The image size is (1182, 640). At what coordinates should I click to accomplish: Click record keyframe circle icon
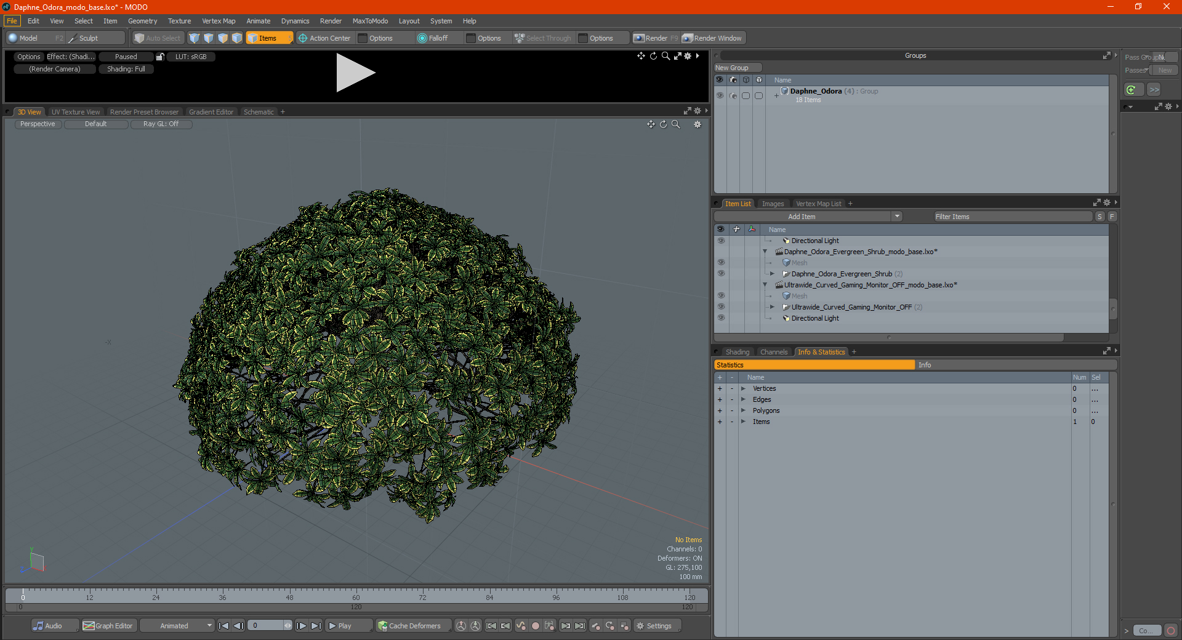(536, 626)
